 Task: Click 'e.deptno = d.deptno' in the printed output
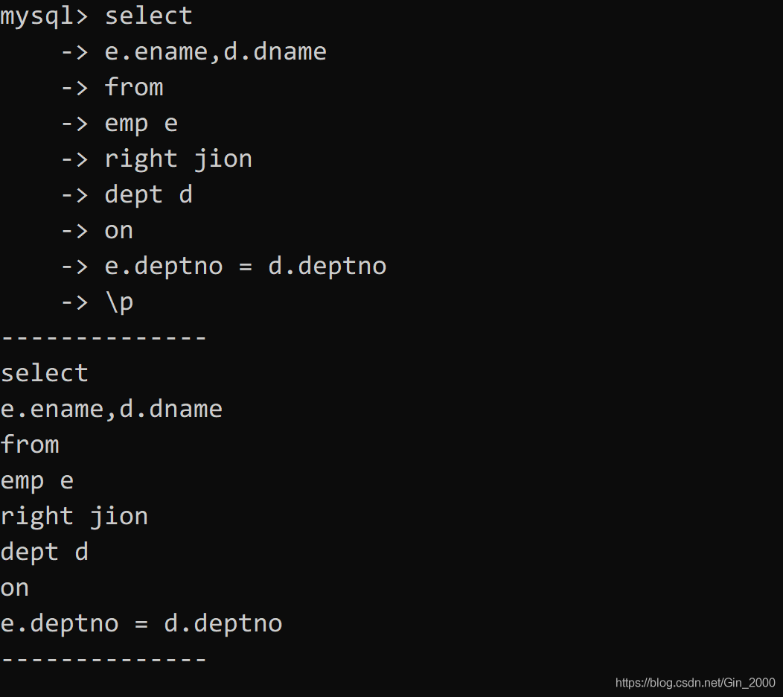pos(141,623)
